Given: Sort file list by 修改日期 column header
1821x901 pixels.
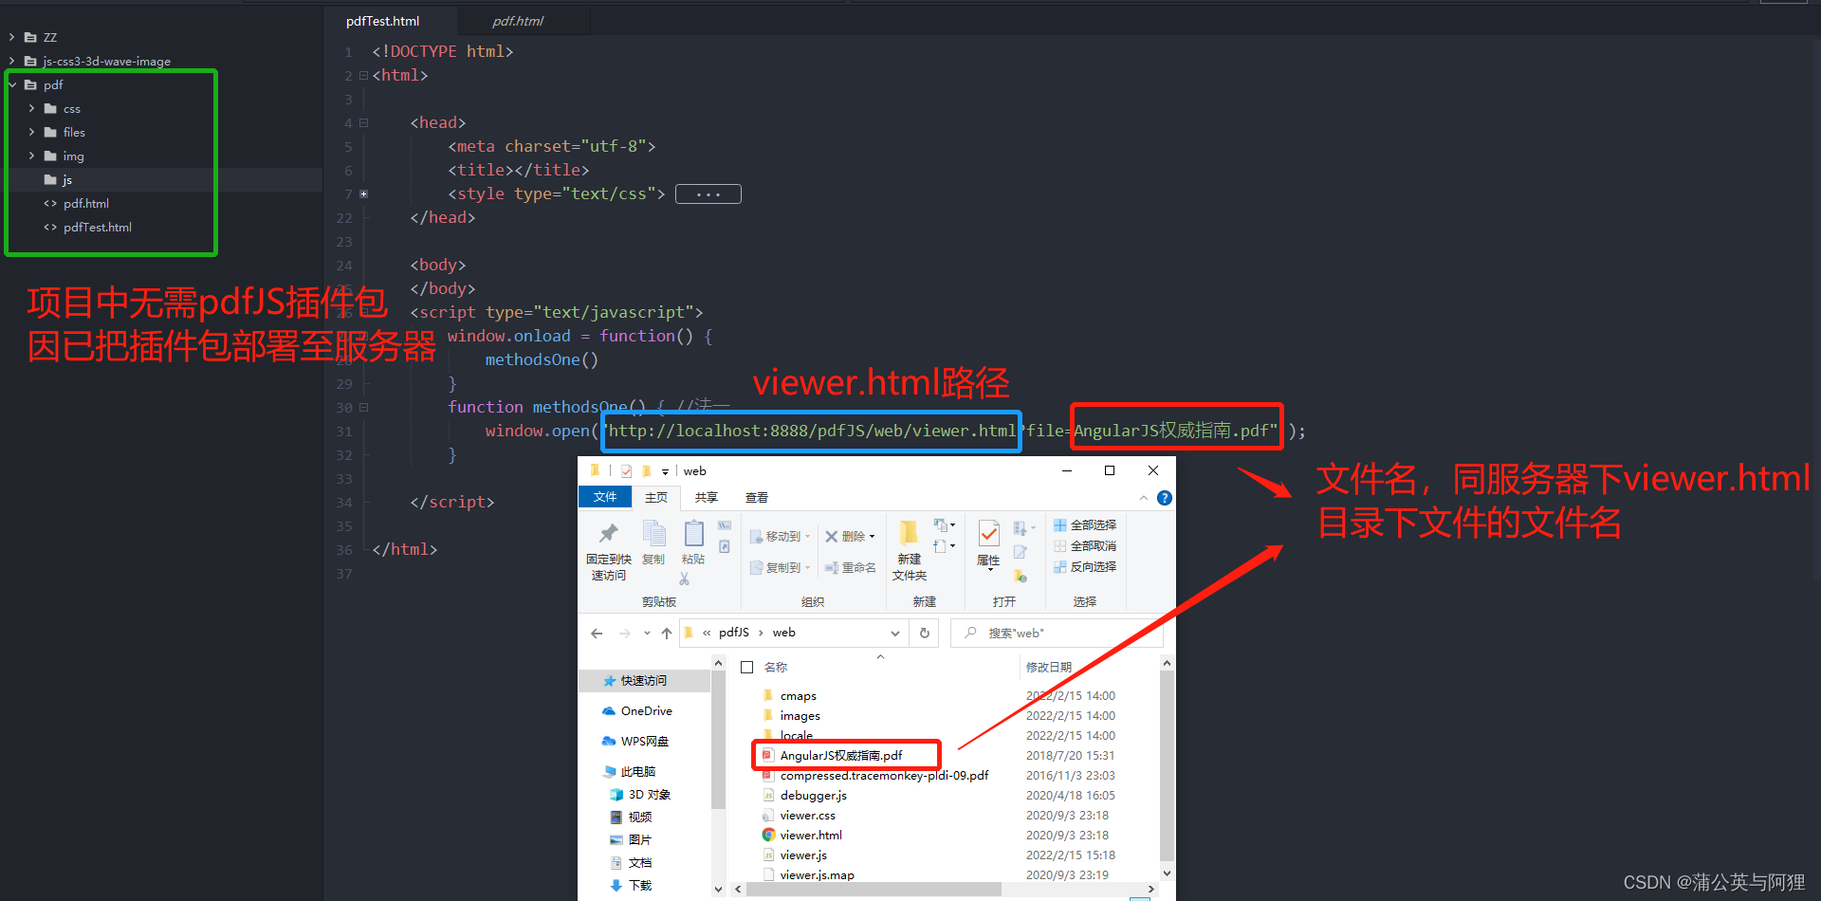Looking at the screenshot, I should point(1049,667).
